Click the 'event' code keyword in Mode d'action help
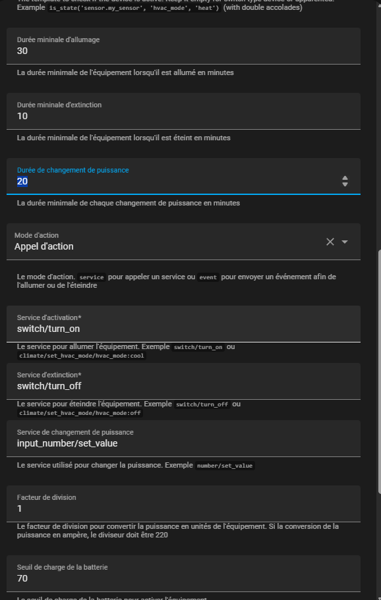381x600 pixels. pos(208,277)
